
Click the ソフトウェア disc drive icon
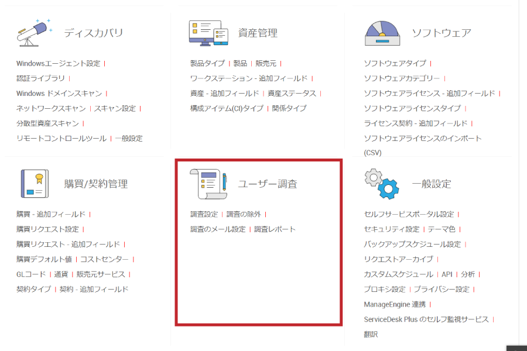point(382,33)
